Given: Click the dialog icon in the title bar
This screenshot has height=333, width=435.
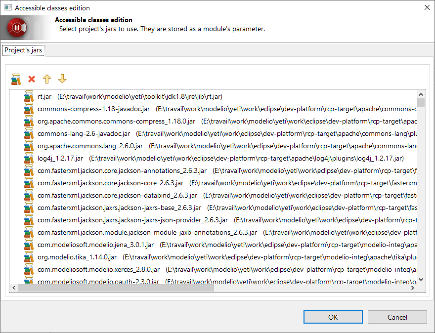Looking at the screenshot, I should pyautogui.click(x=8, y=8).
